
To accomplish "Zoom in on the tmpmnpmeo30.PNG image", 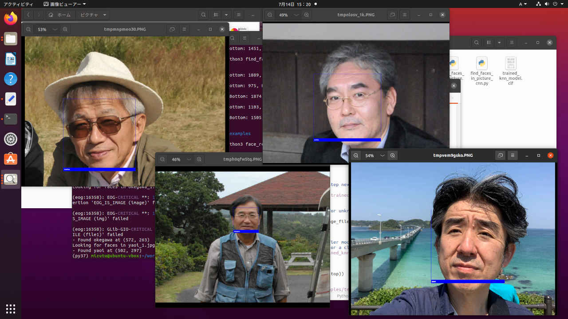I will point(65,30).
